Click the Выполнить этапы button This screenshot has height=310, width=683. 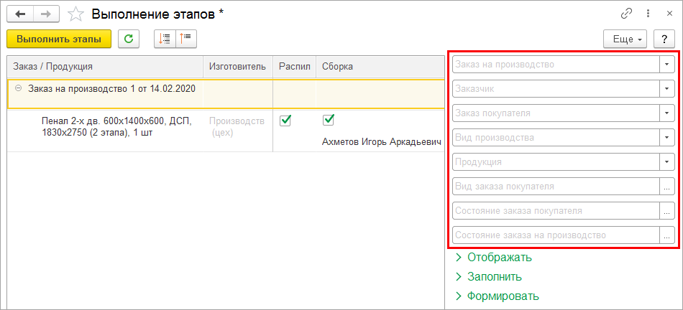point(59,39)
